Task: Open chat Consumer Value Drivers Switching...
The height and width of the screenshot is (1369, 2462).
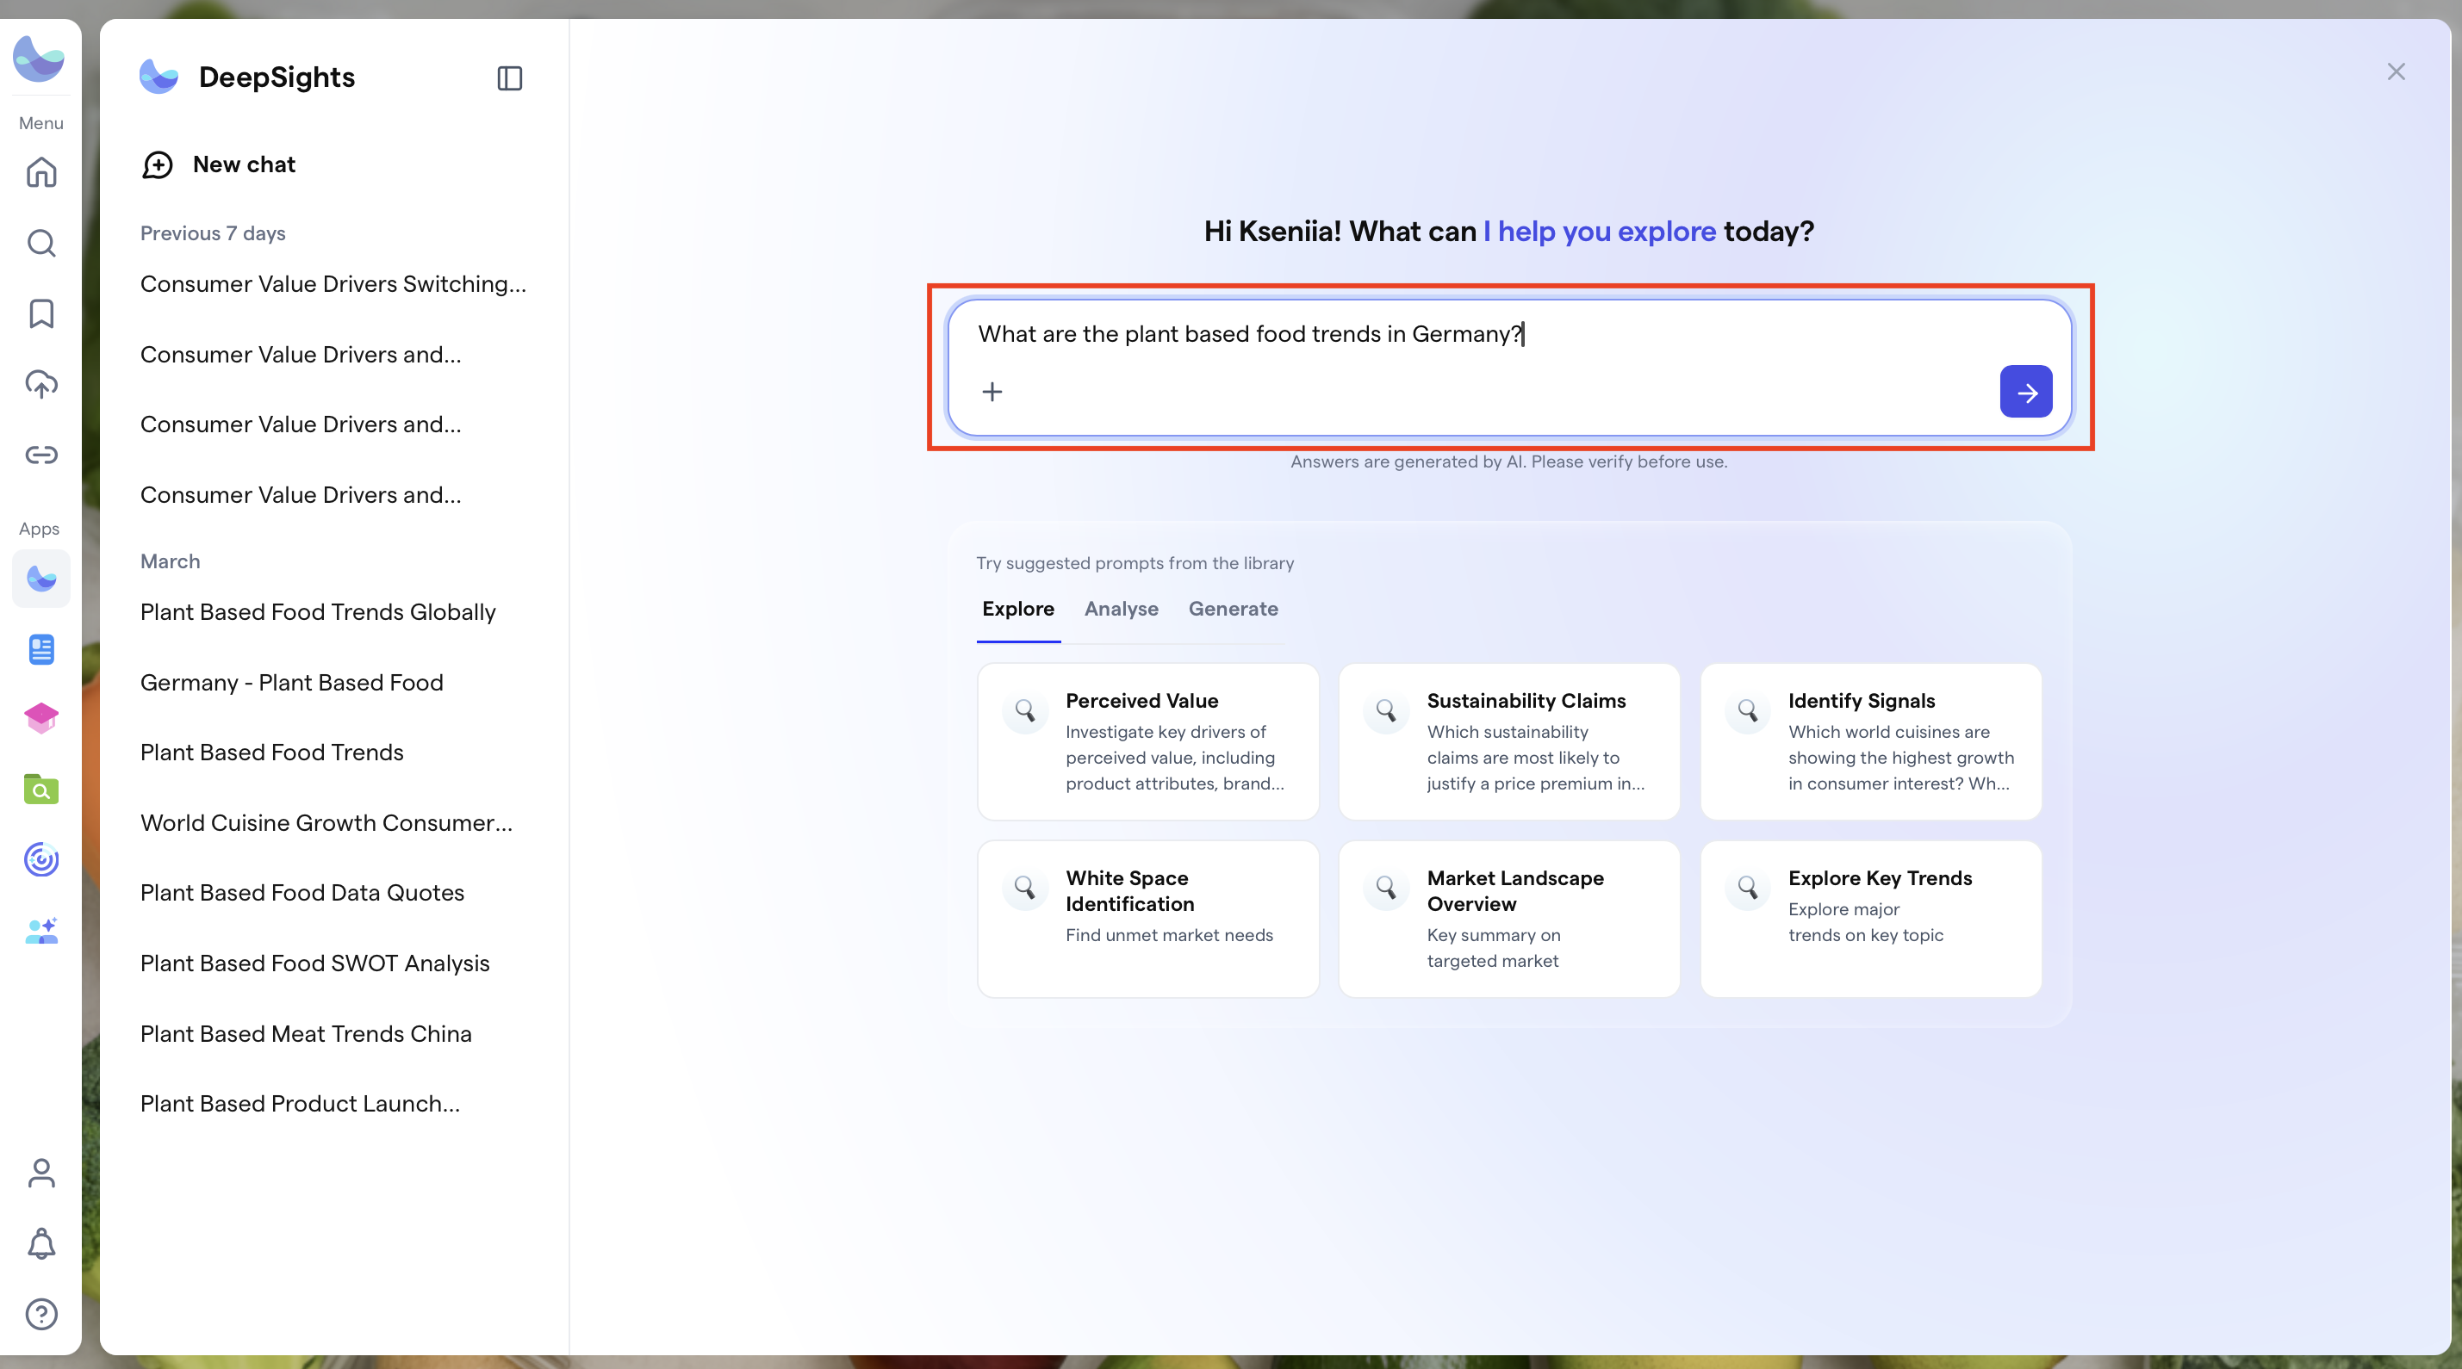Action: click(333, 285)
